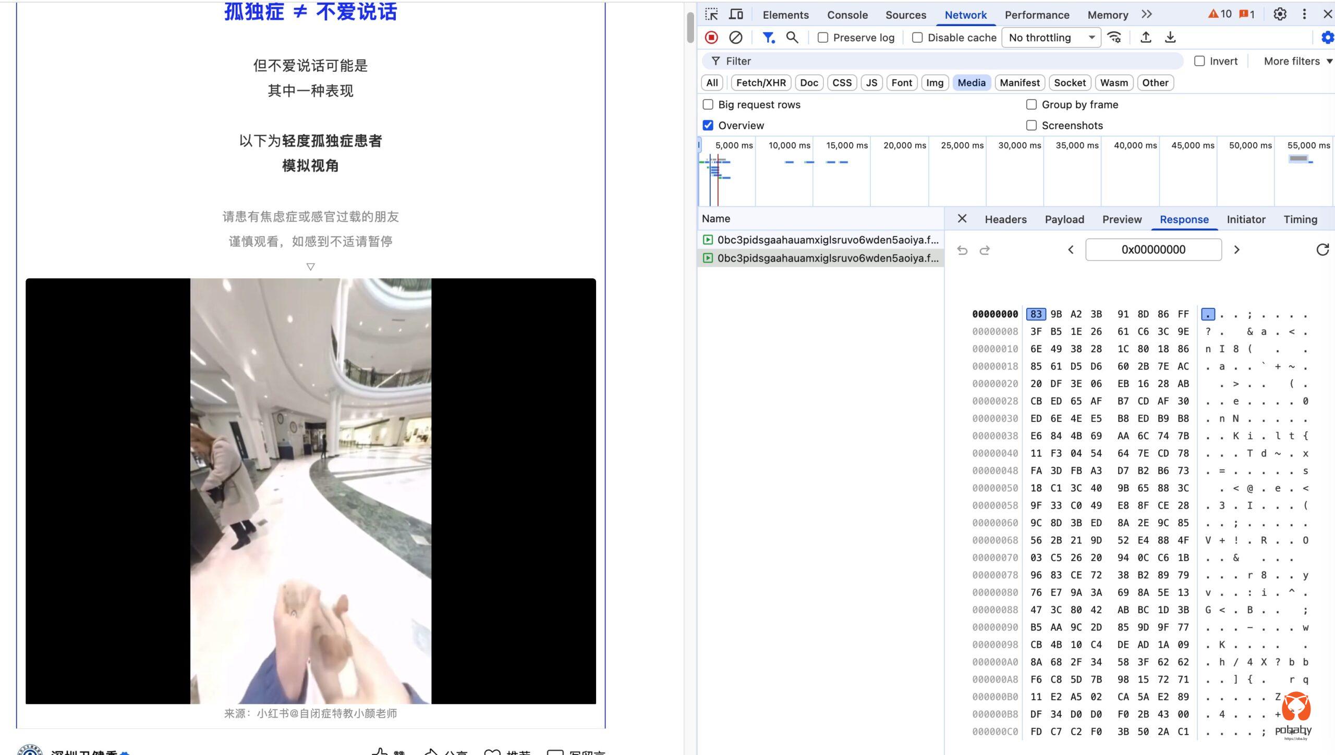Check the Disable cache option

pos(917,38)
